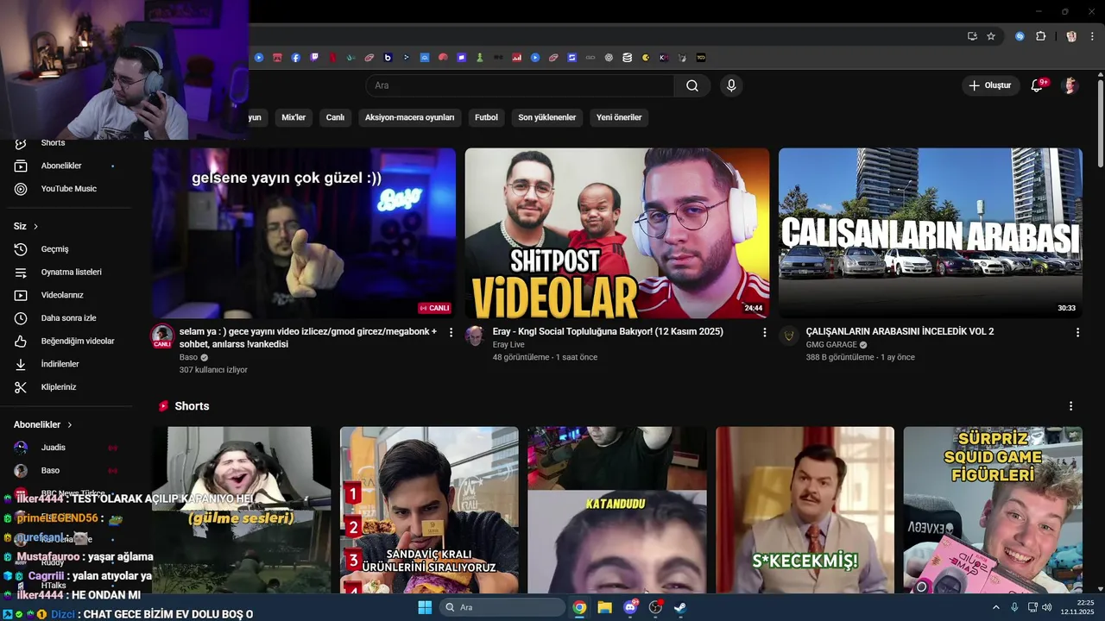Select the Mix'ler filter chip
This screenshot has width=1105, height=621.
[x=294, y=117]
